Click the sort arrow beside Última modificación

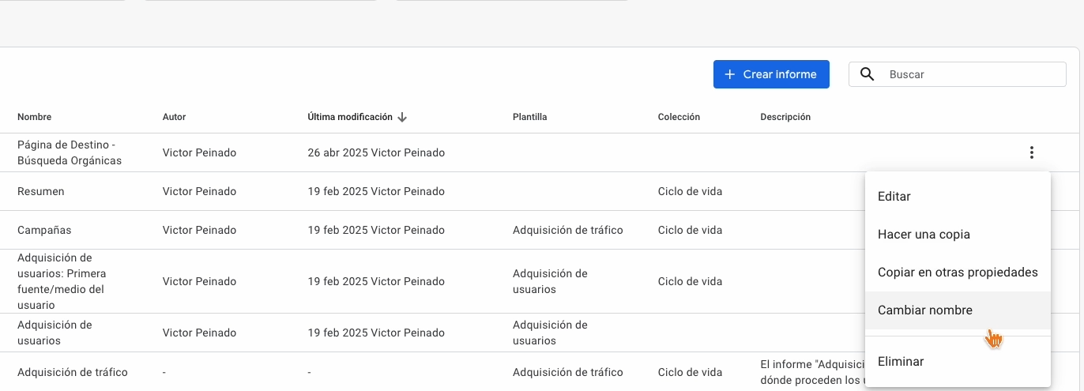[402, 117]
